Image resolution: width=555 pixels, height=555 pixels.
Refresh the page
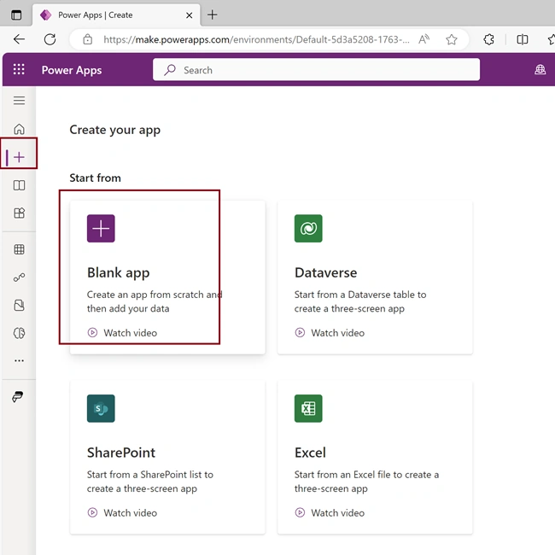pyautogui.click(x=50, y=39)
